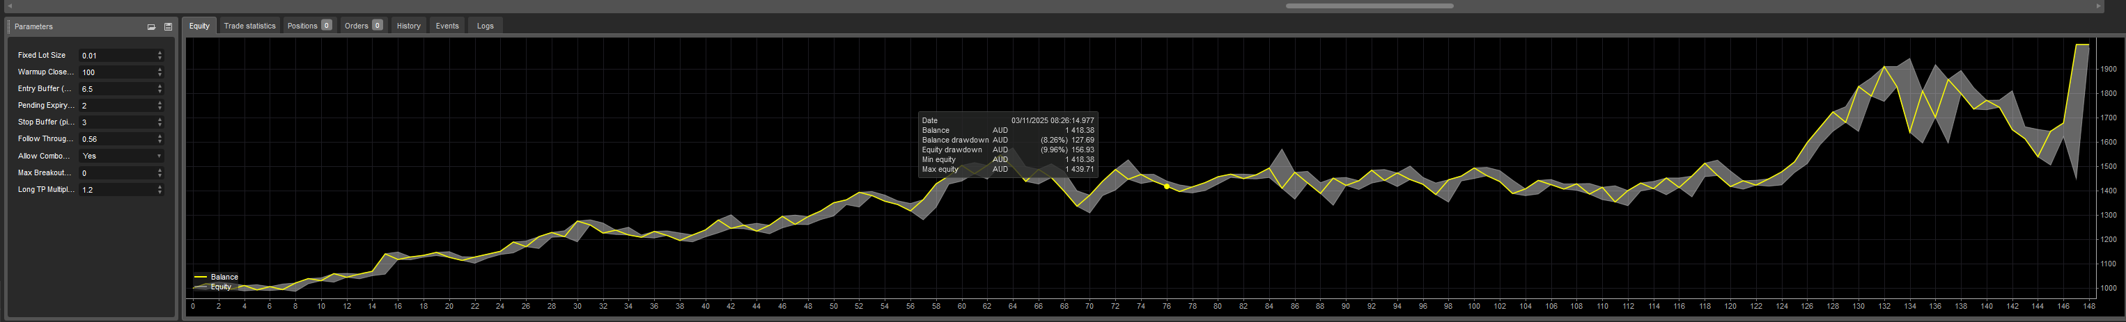
Task: Click the tooltip Date value 03/11/2025
Action: (1053, 121)
